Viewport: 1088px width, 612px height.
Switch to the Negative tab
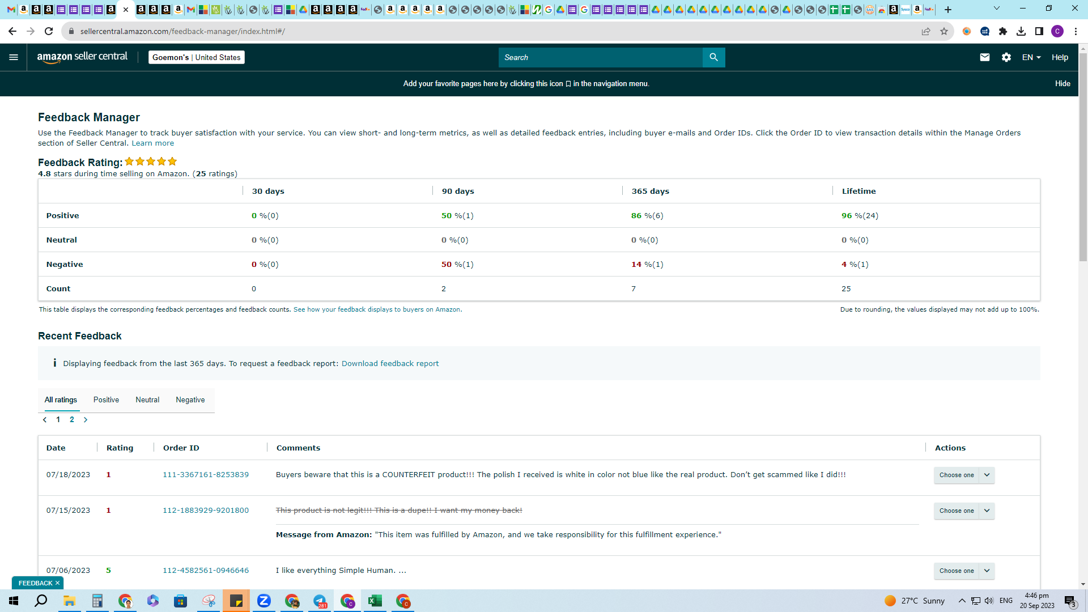190,399
